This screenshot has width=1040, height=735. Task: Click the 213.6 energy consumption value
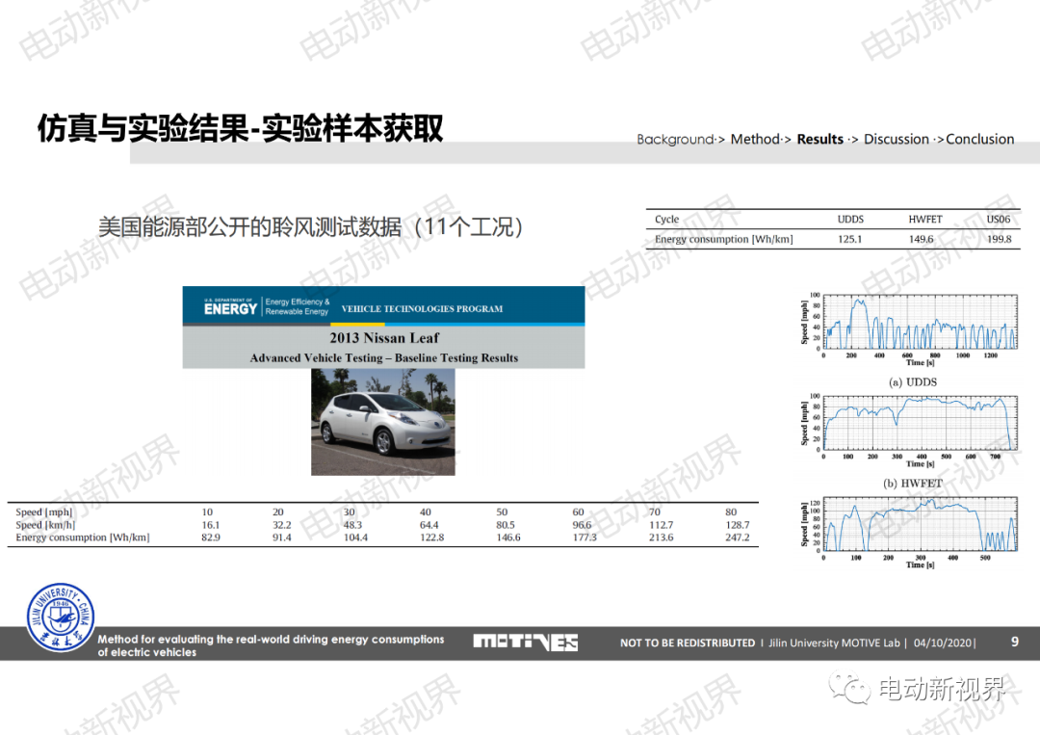662,538
